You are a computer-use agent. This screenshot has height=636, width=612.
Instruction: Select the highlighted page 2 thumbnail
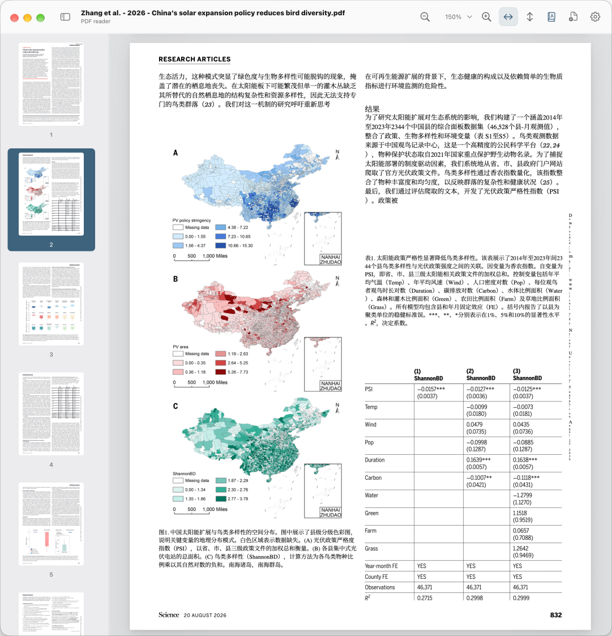click(51, 194)
